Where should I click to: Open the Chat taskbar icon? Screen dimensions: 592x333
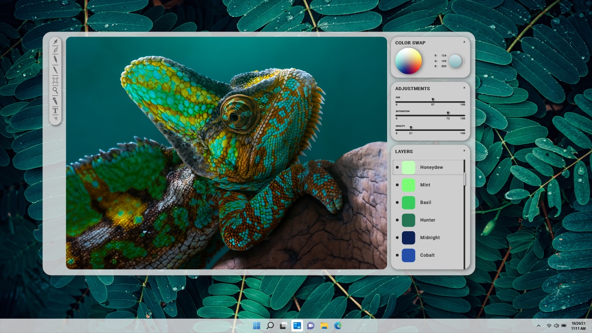tap(311, 326)
